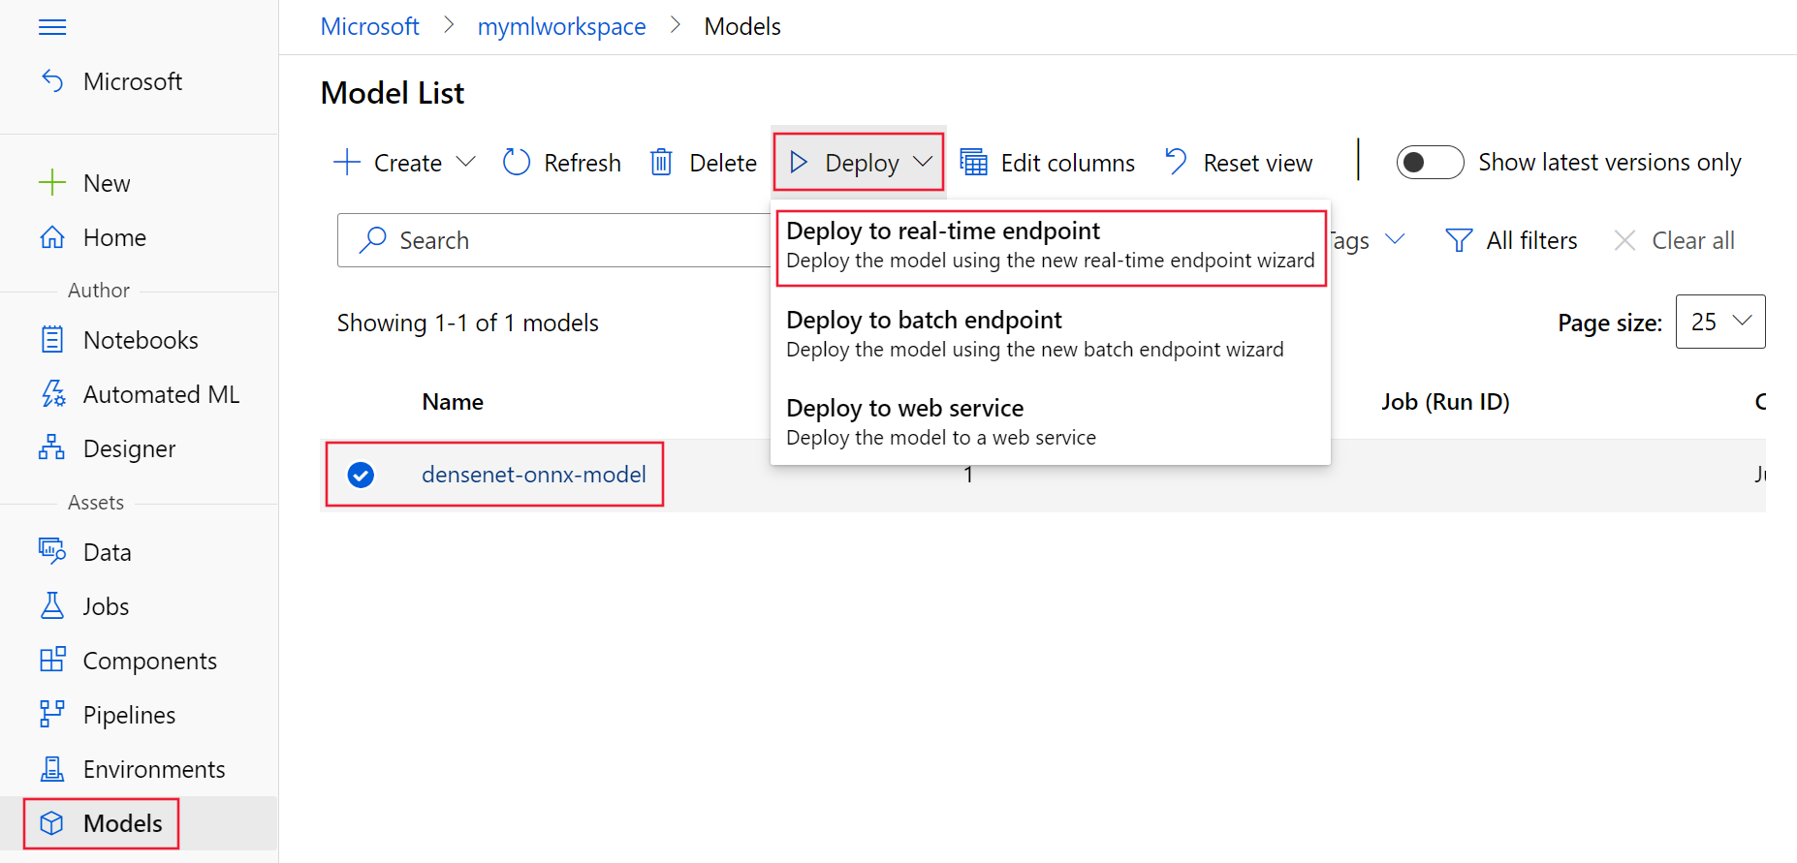Open the Automated ML section

pyautogui.click(x=160, y=394)
